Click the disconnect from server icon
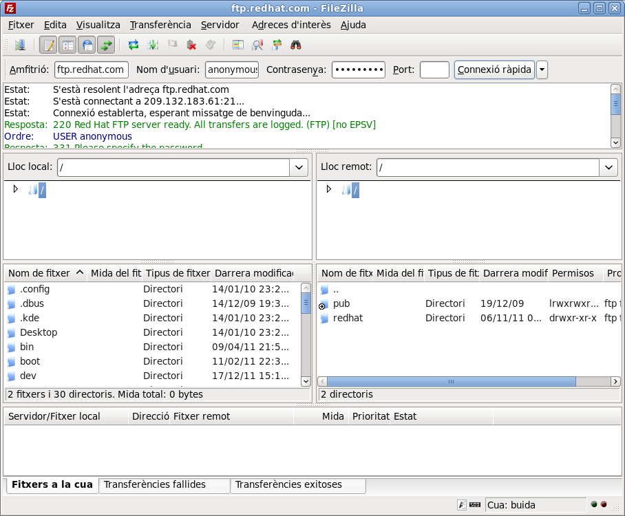The image size is (625, 516). coord(191,45)
